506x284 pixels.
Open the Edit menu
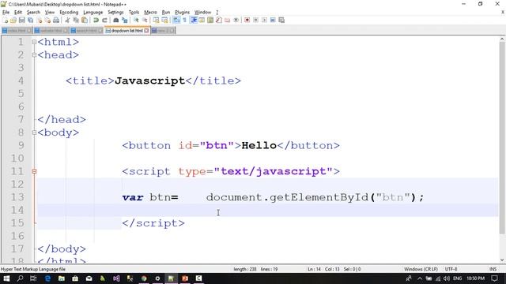pyautogui.click(x=18, y=13)
